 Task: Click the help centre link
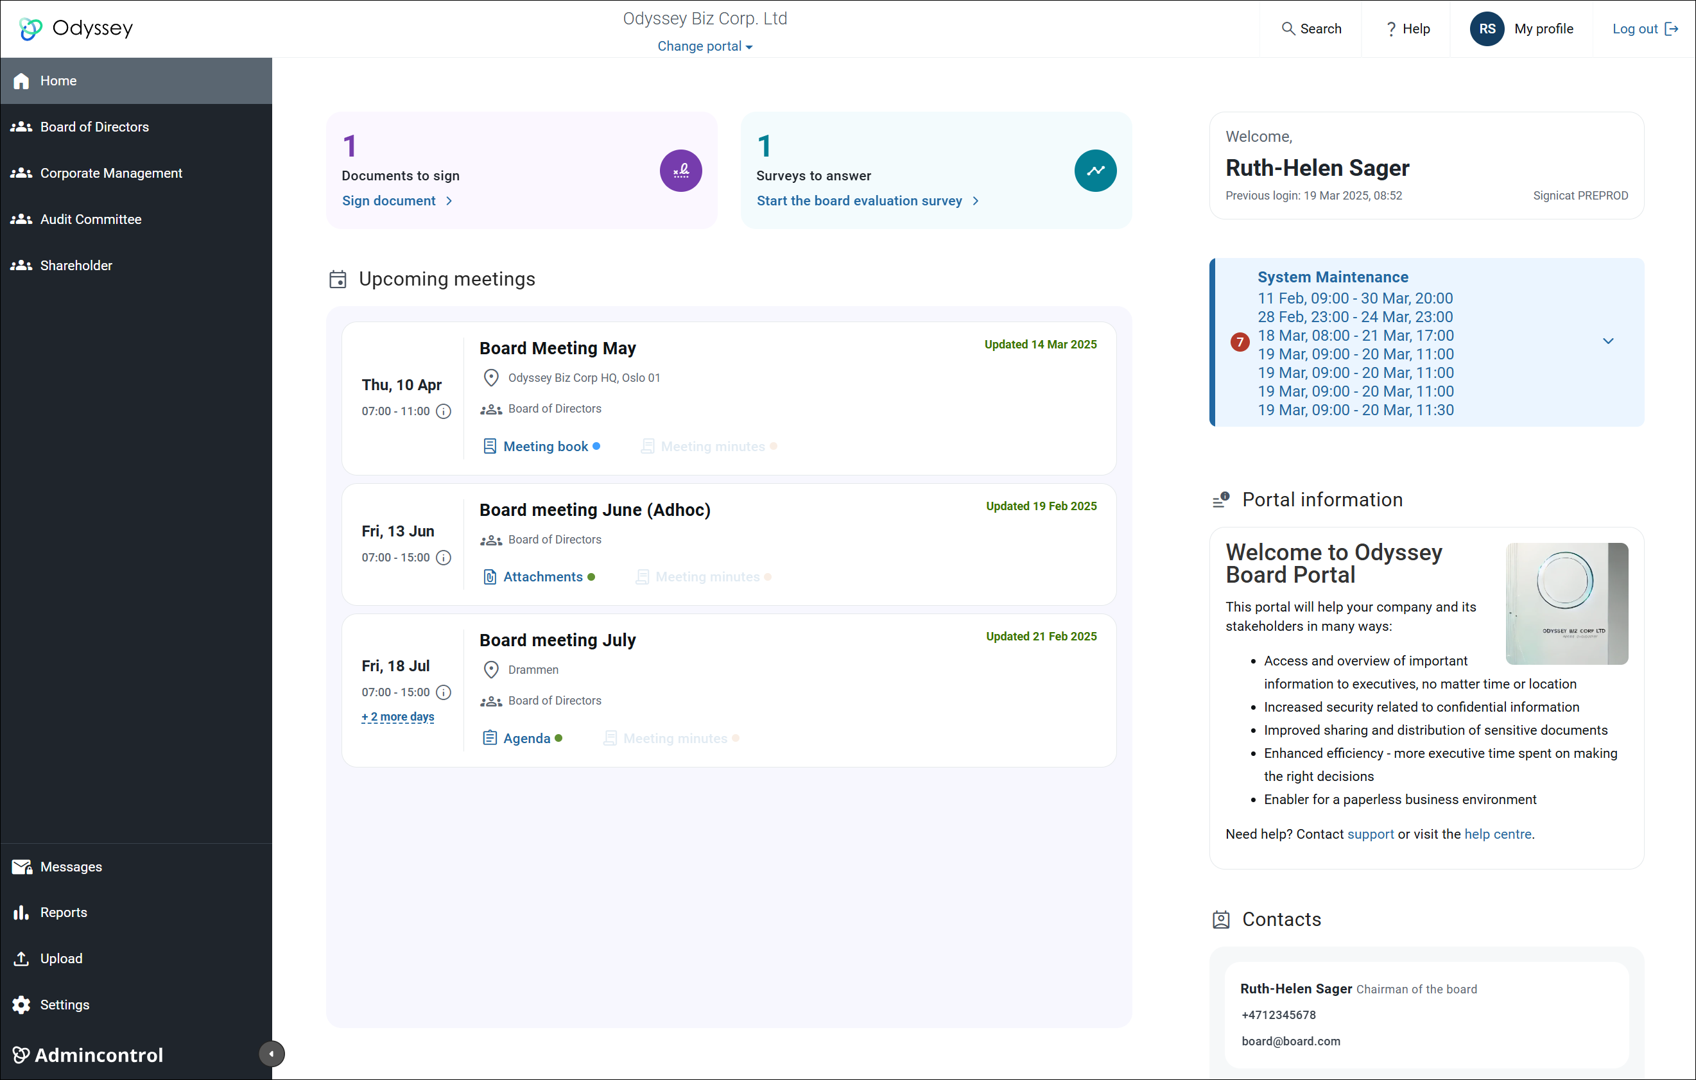1498,834
